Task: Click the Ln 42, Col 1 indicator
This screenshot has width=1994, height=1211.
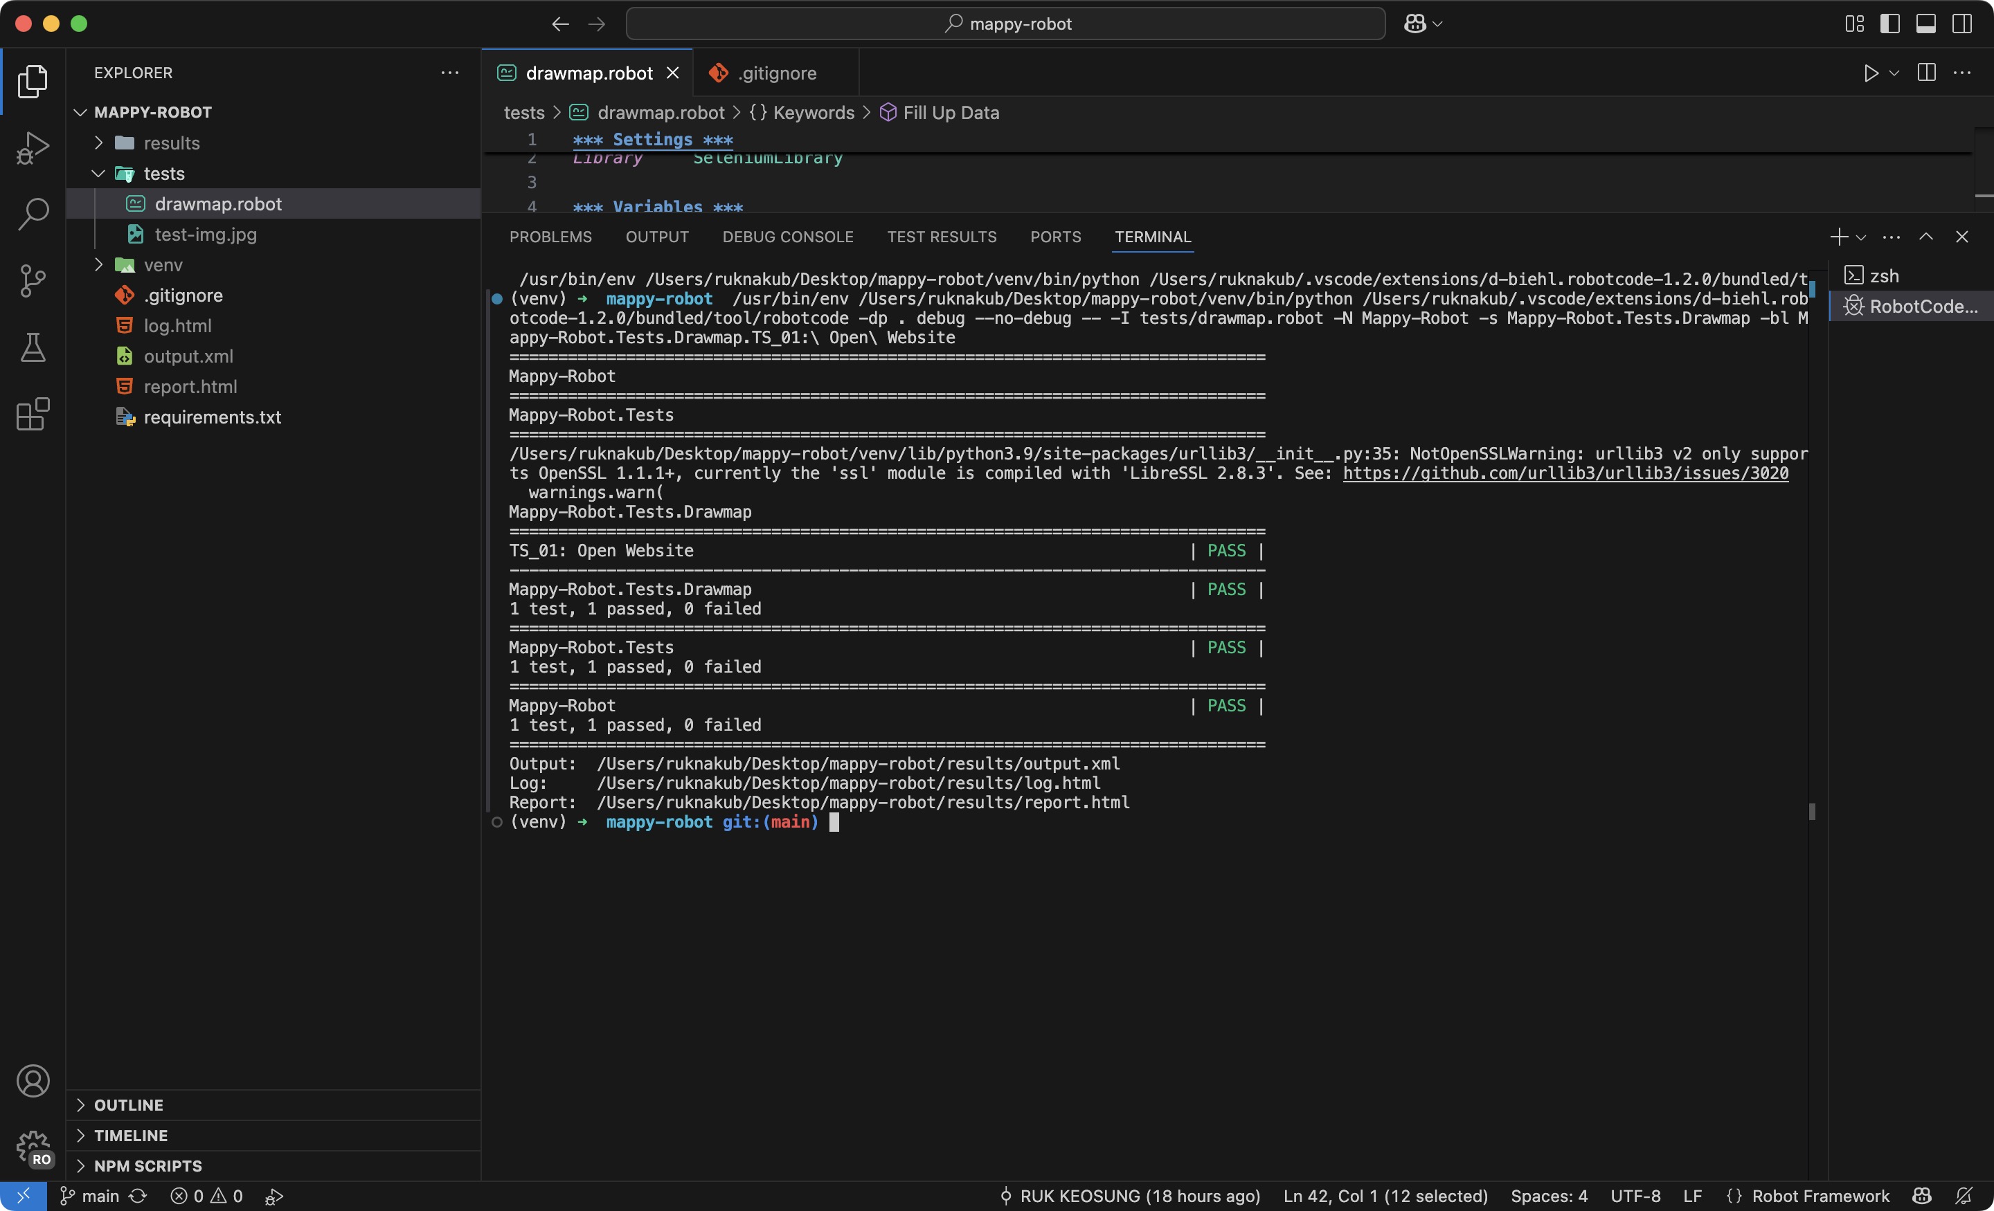Action: pos(1385,1196)
